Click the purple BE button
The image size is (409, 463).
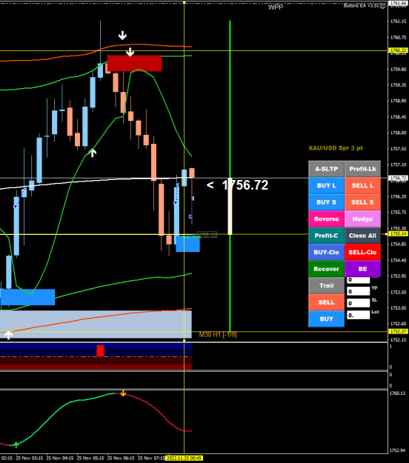click(x=362, y=269)
